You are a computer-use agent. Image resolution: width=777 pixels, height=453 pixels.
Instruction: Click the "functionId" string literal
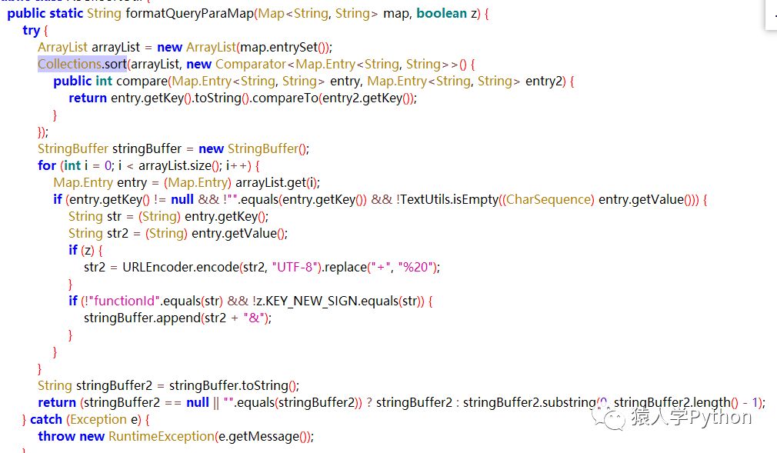pos(126,301)
